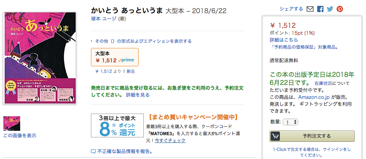Expand その他の形式およびエディション disclosure triangle
Viewport: 366px width, 159px height.
coord(92,41)
